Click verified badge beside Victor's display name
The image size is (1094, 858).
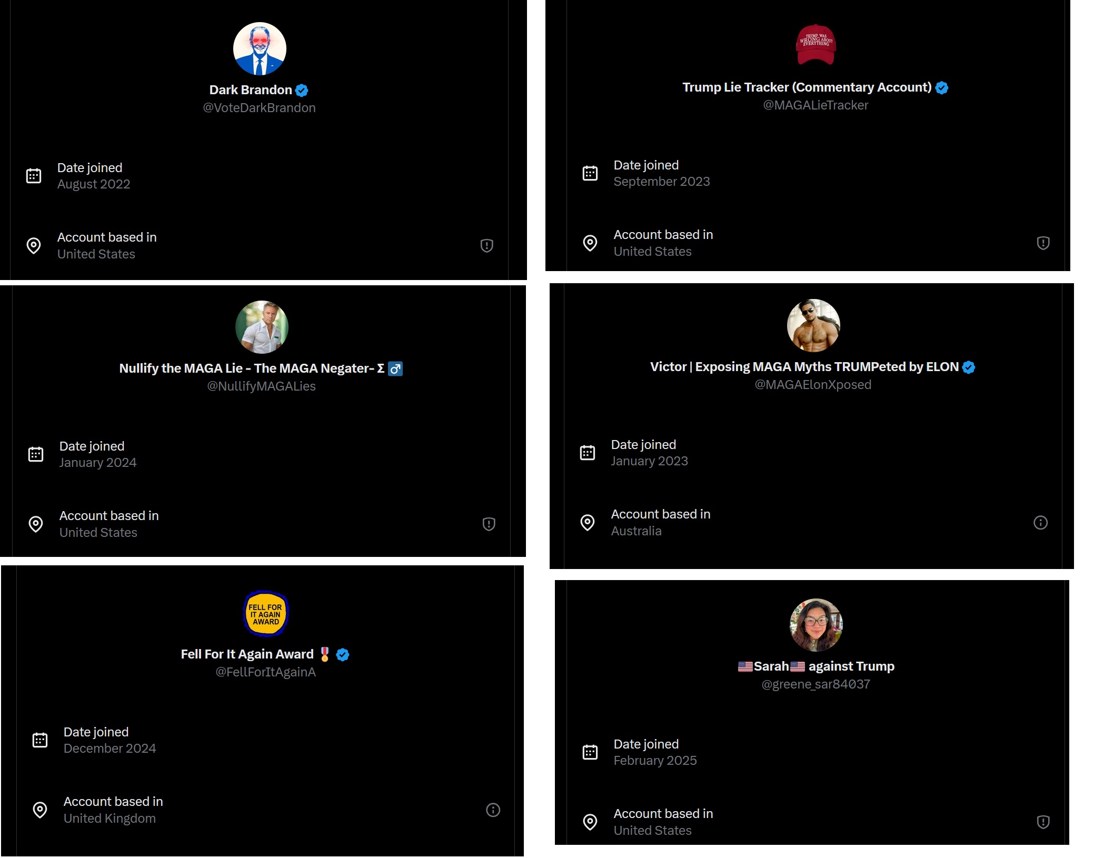coord(969,367)
